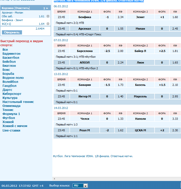Open the Водное поло section
The height and width of the screenshot is (189, 181).
click(x=13, y=78)
